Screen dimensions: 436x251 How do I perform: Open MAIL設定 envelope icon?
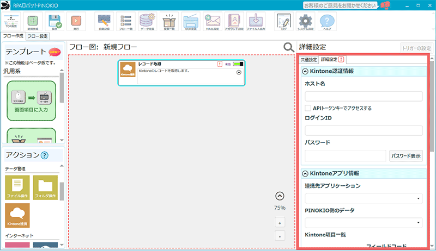213,21
